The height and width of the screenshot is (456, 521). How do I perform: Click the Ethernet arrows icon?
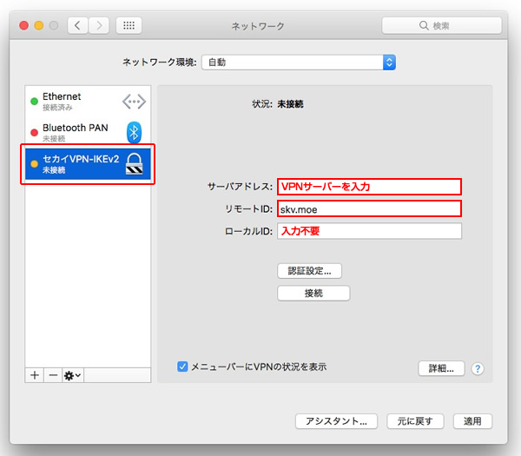tap(134, 101)
